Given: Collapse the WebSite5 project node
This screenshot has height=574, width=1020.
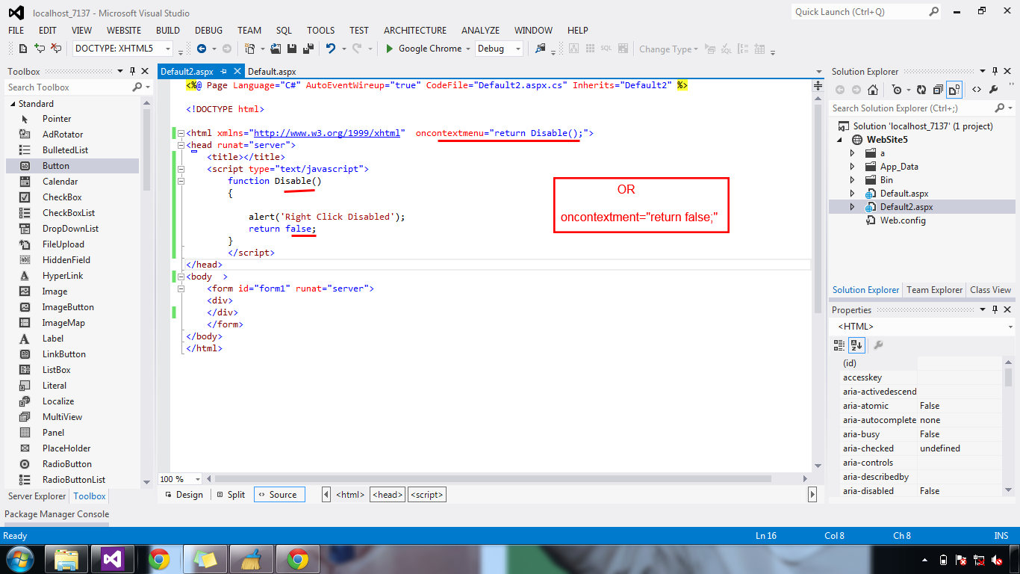Looking at the screenshot, I should [x=840, y=140].
